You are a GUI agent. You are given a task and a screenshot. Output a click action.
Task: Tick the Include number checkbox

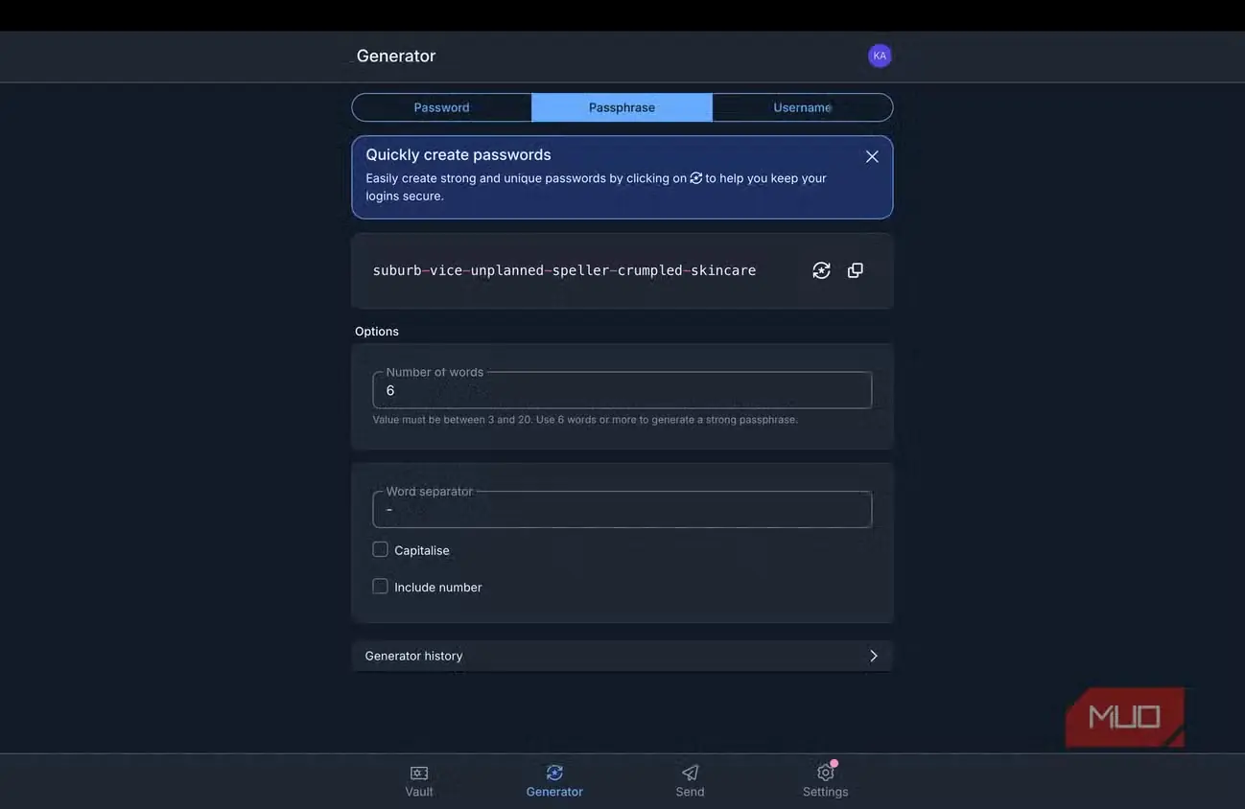pos(380,586)
